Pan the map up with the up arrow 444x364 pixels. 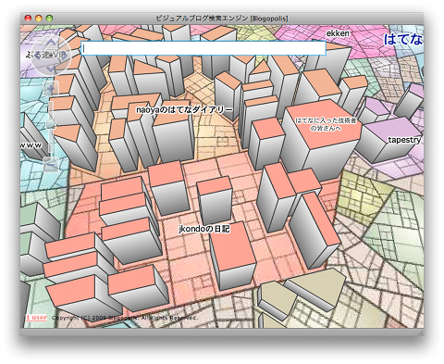coord(51,43)
